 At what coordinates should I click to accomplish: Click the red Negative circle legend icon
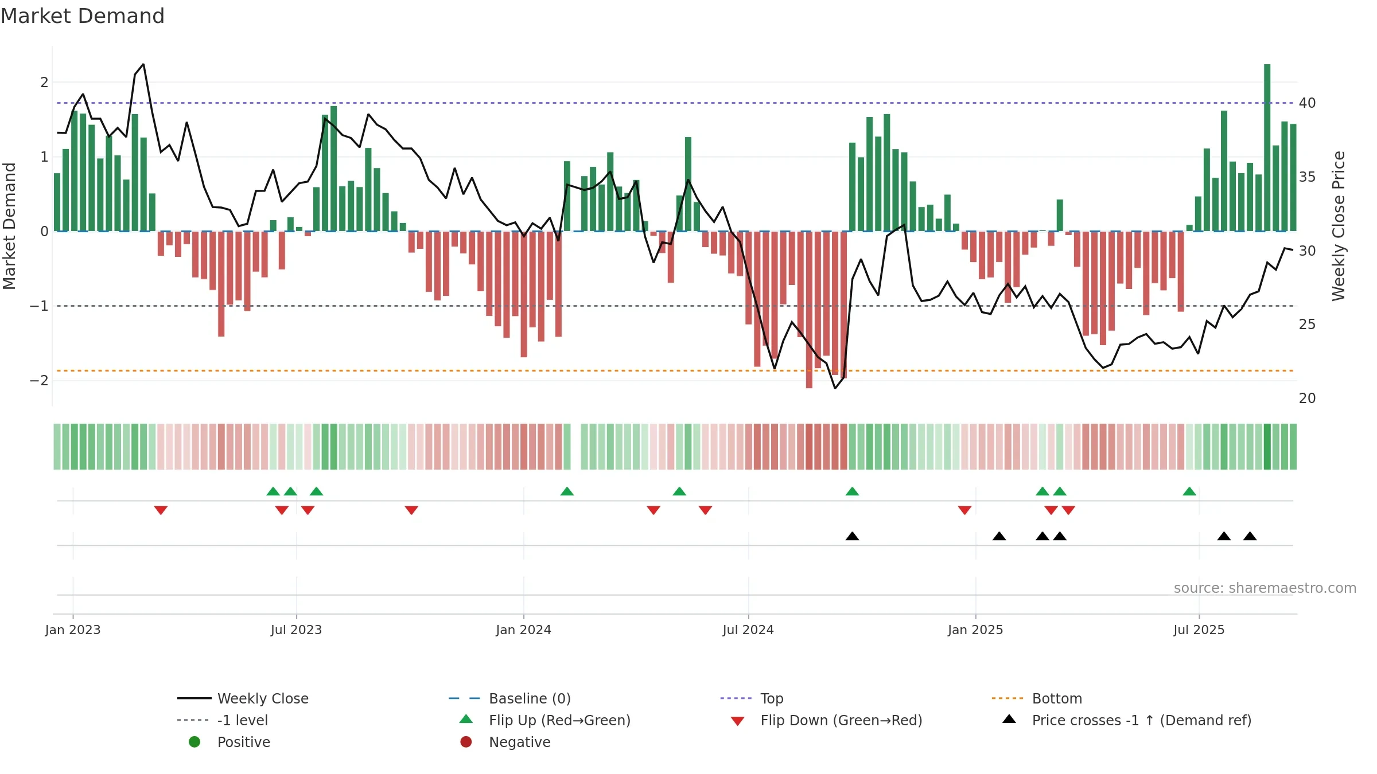[466, 742]
